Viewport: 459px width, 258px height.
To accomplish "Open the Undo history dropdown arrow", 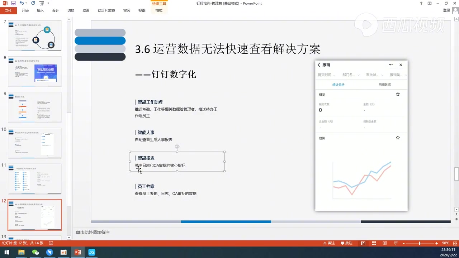I will [x=26, y=4].
